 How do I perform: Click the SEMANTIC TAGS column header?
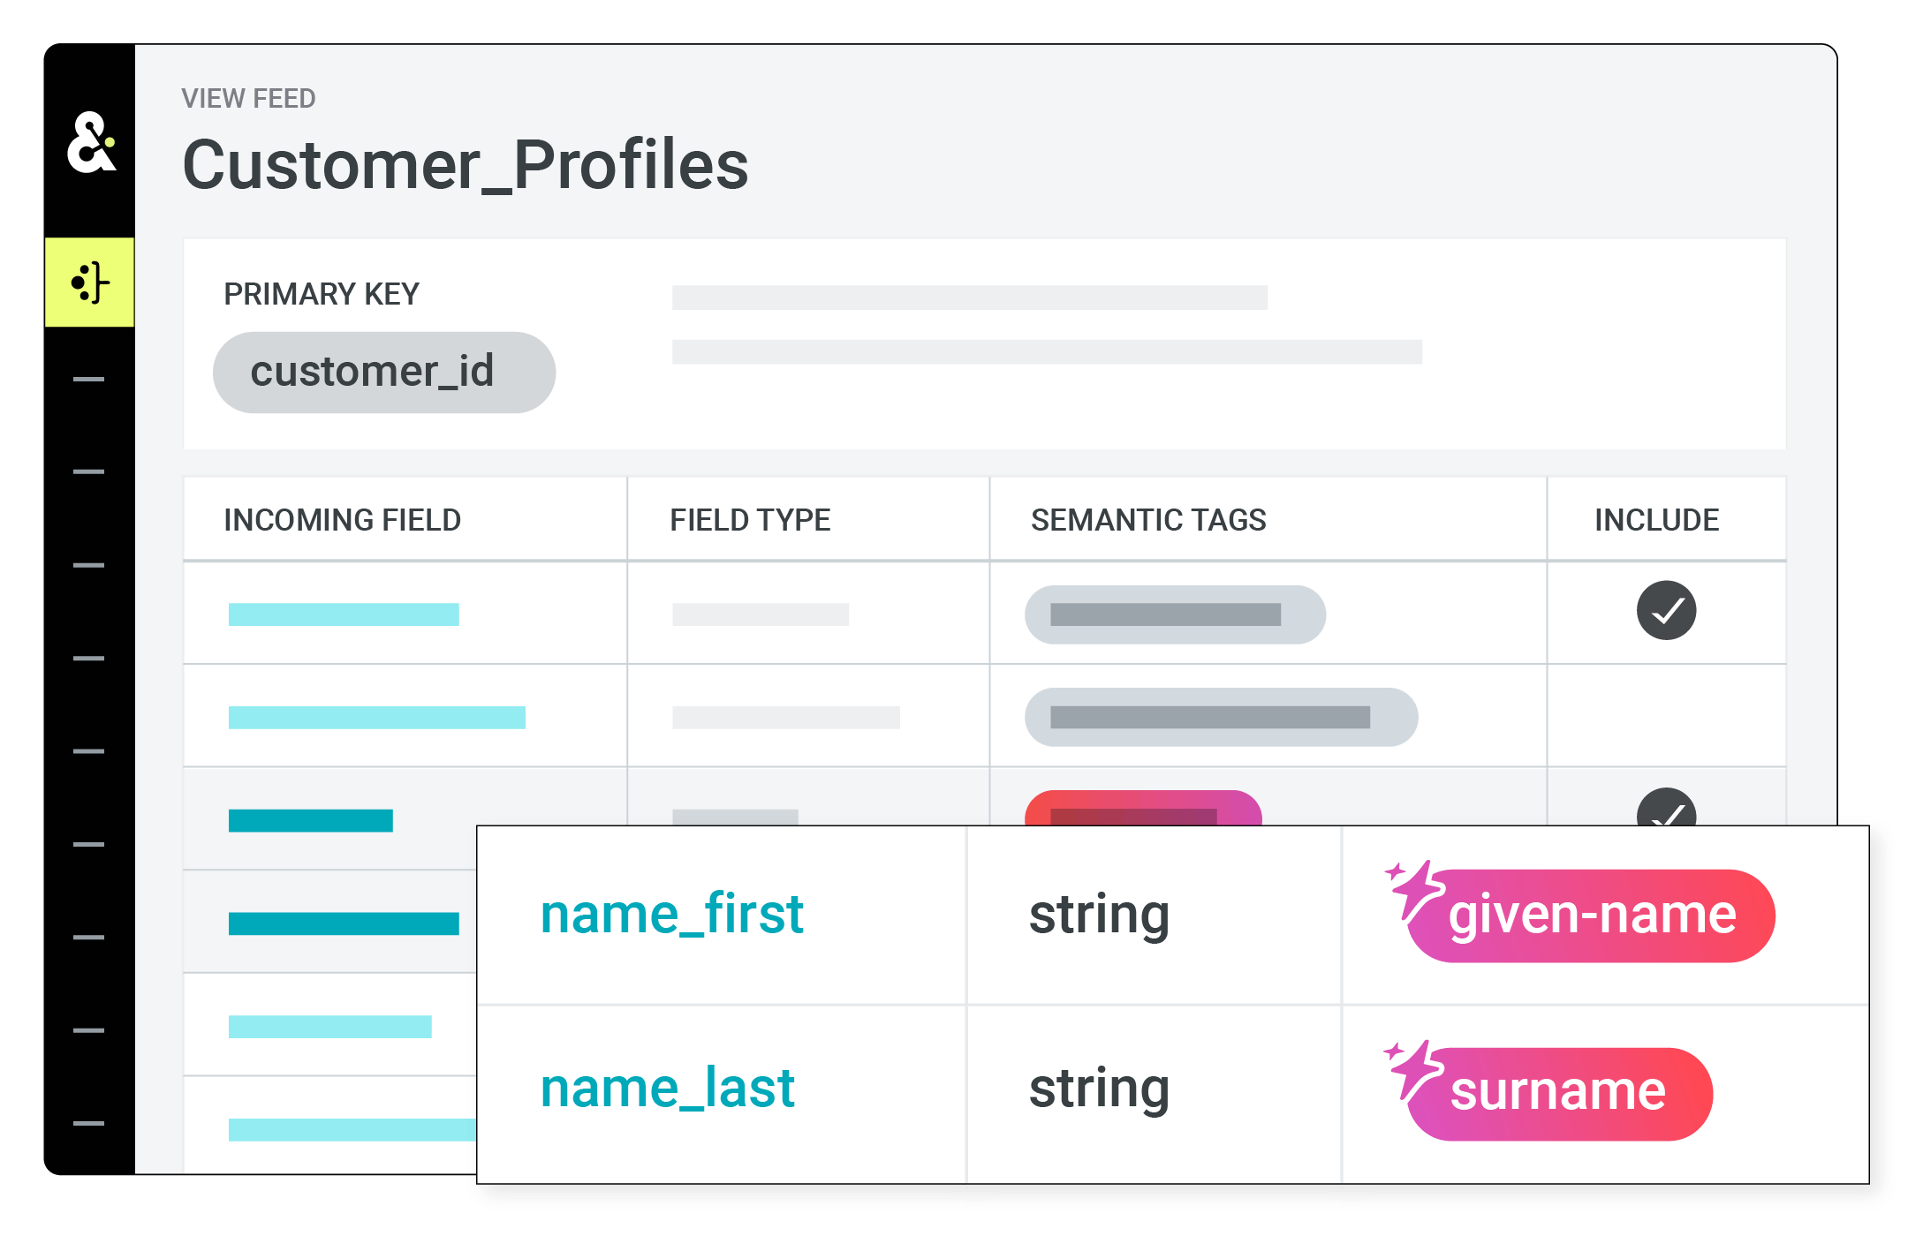(1148, 520)
